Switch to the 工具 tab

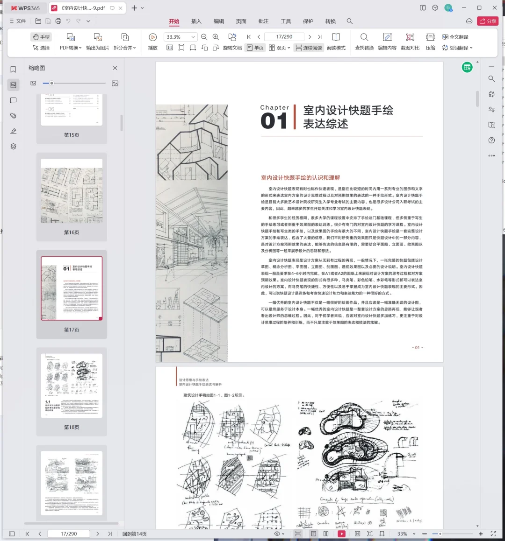286,21
